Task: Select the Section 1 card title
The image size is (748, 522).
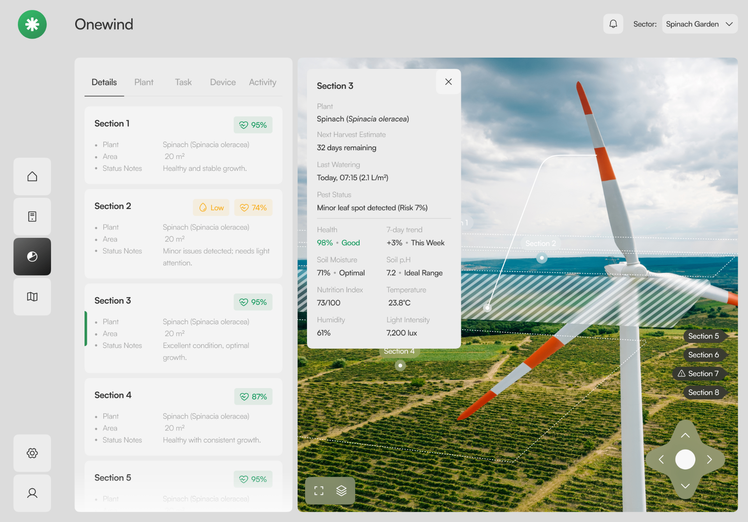Action: pyautogui.click(x=112, y=123)
